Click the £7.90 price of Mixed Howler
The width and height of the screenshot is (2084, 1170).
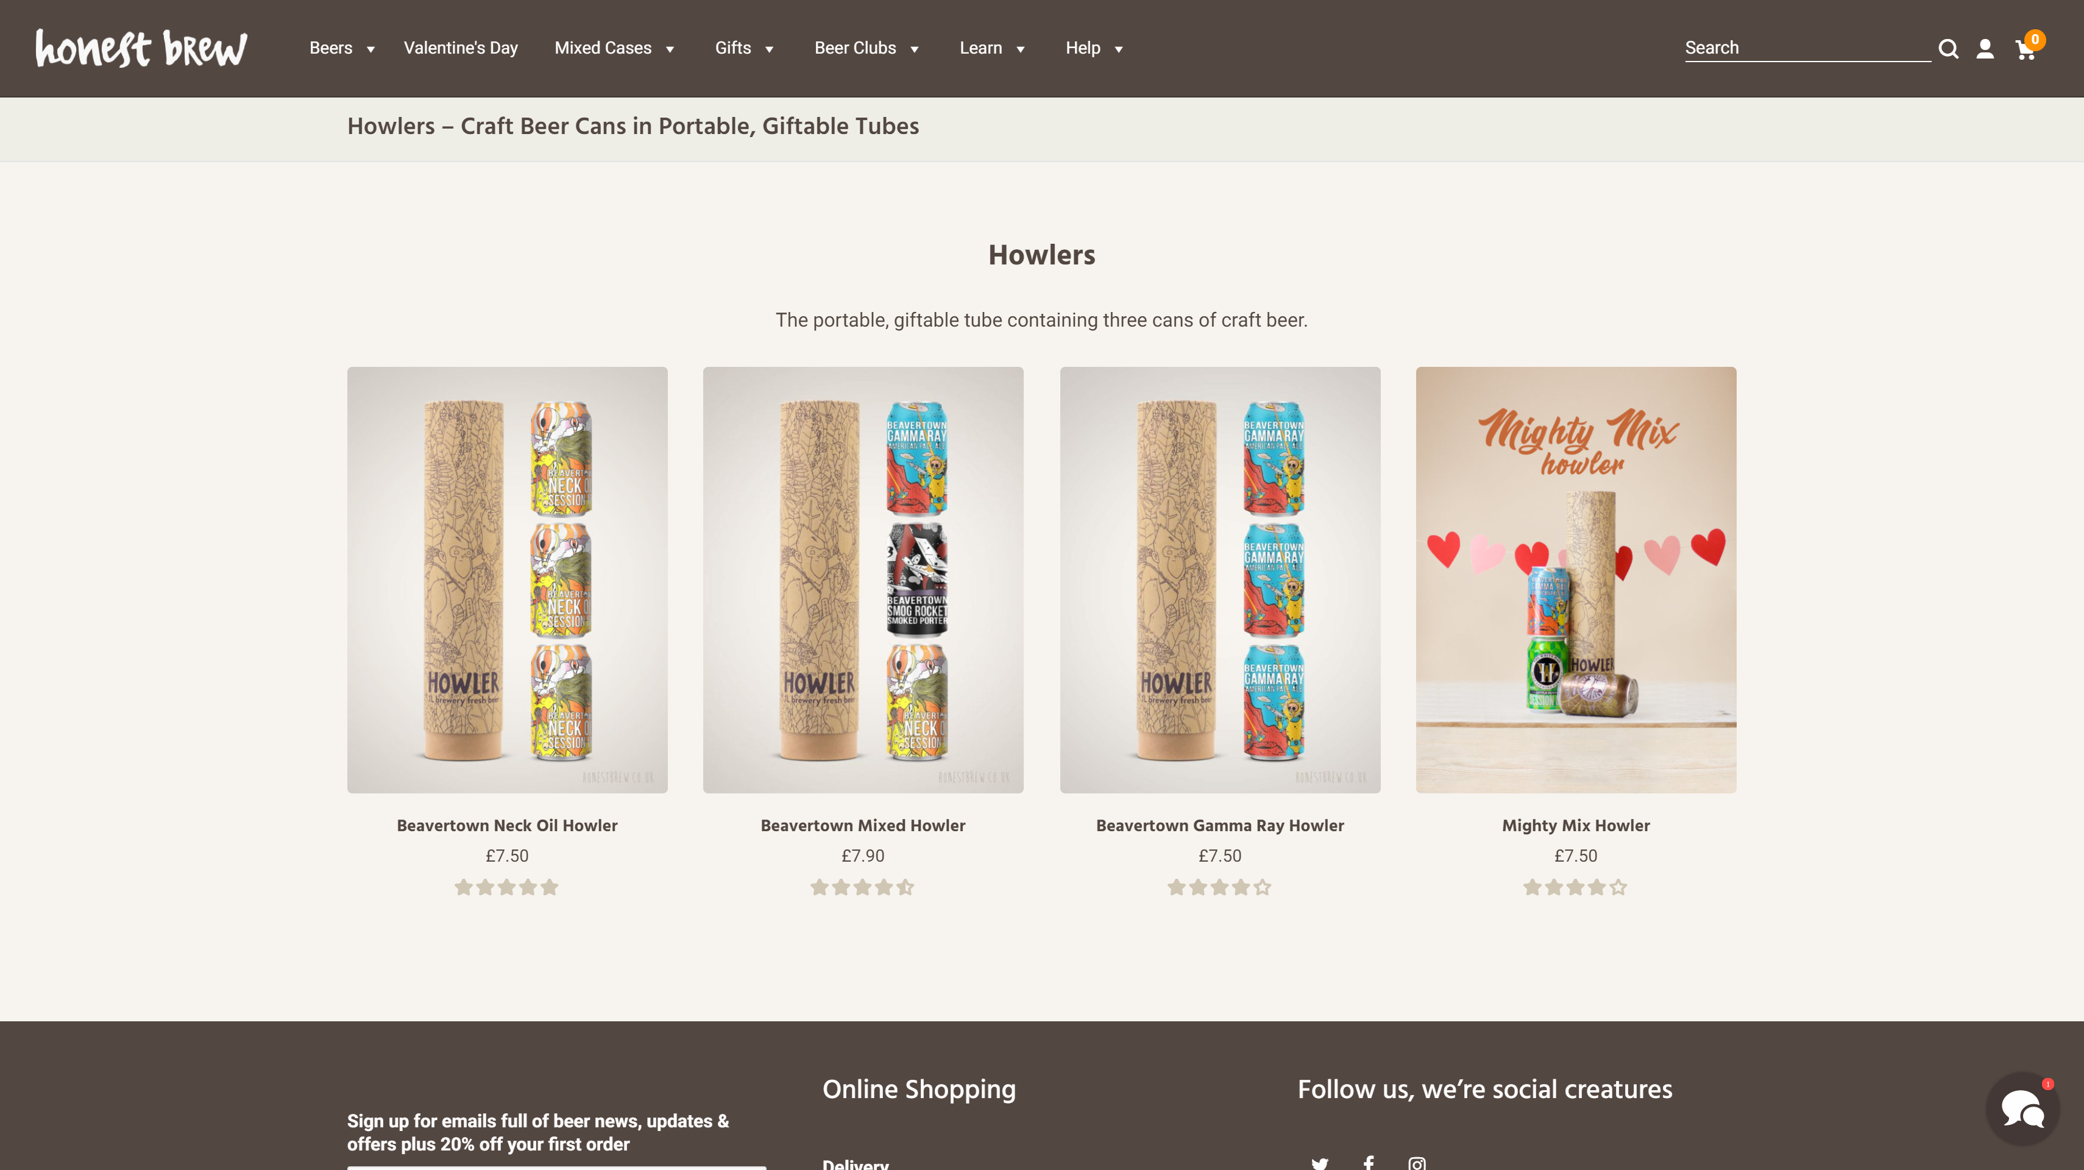pos(862,855)
